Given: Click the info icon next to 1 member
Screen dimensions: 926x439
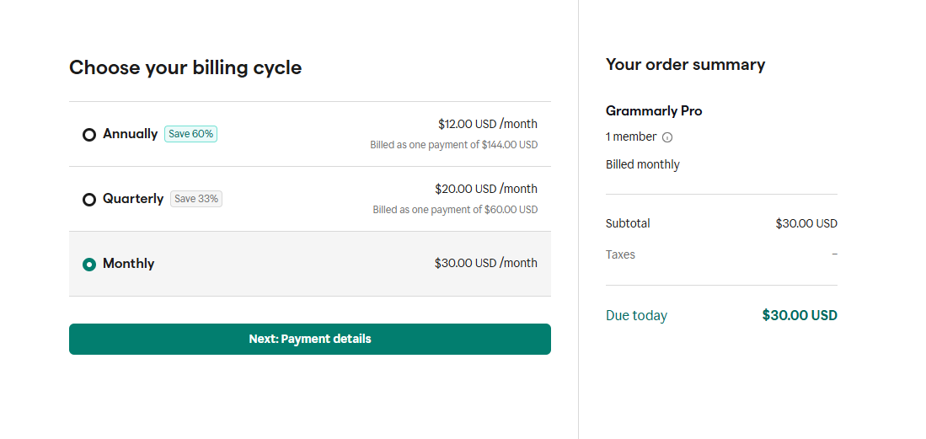Looking at the screenshot, I should pos(667,137).
